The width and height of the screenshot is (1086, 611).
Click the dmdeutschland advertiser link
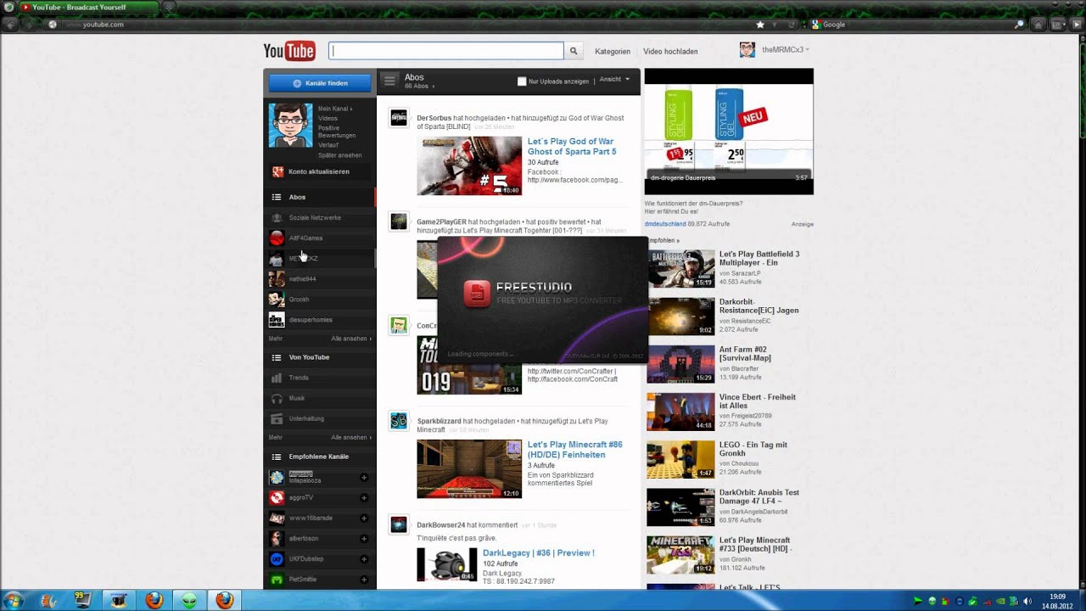coord(665,224)
